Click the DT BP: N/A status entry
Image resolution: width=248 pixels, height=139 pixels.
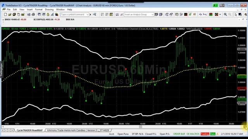coord(138,134)
